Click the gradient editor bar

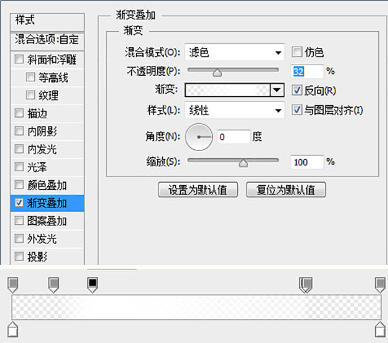197,307
